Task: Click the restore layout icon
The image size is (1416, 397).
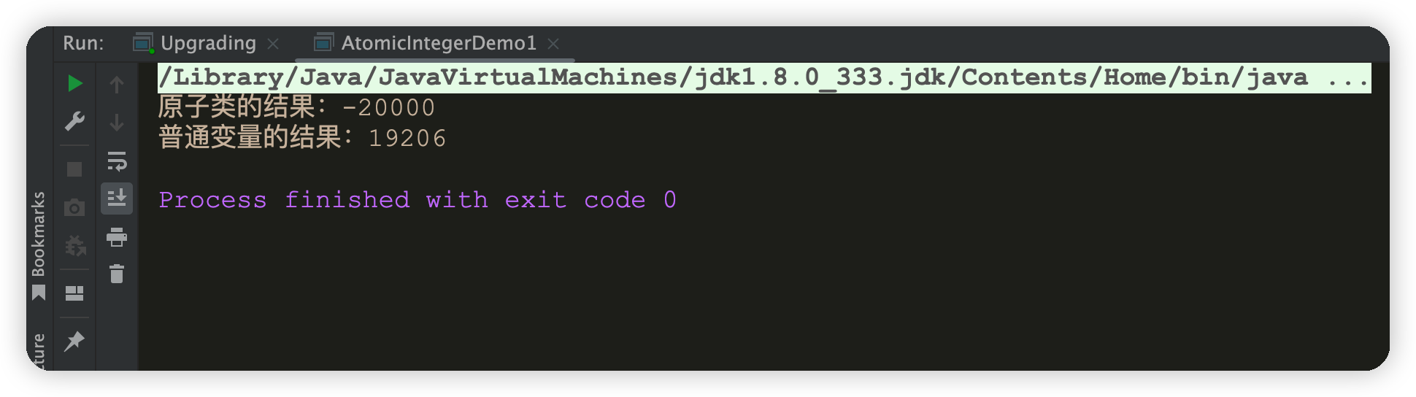Action: pos(74,293)
